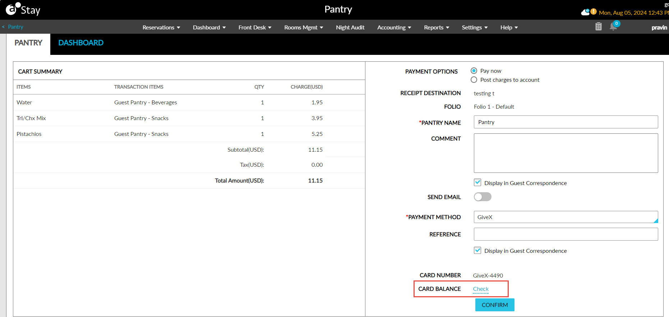The width and height of the screenshot is (669, 317).
Task: Select the Pay now radio button
Action: click(x=474, y=71)
